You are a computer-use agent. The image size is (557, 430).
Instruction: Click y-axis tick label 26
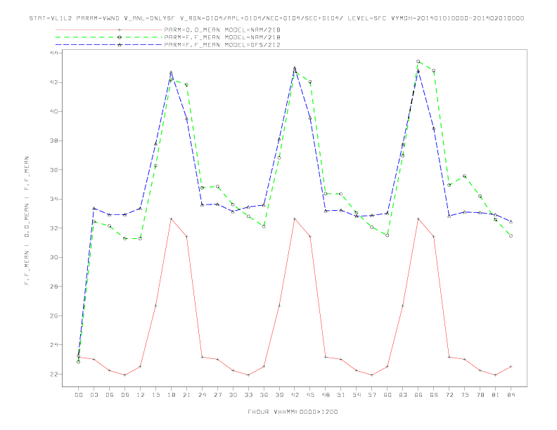click(54, 315)
